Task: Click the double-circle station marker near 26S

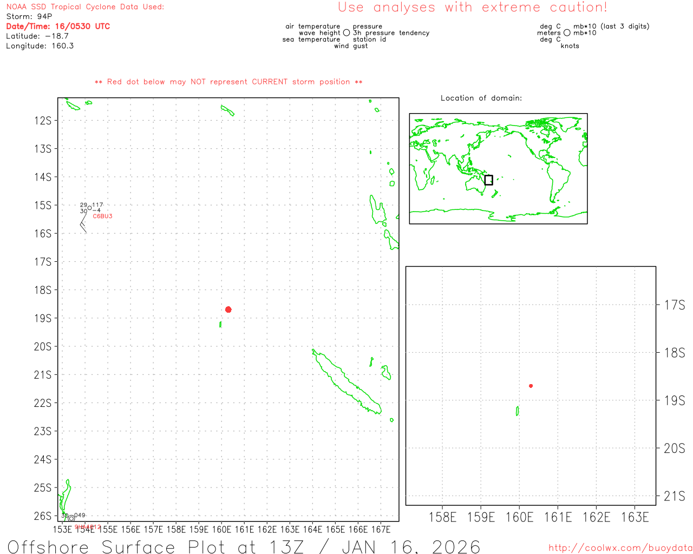Action: (x=71, y=518)
